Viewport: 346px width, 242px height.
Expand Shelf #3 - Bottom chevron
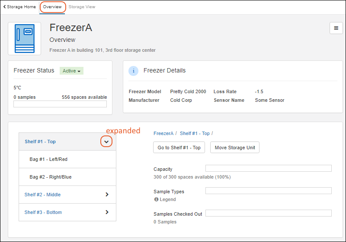[x=107, y=212]
